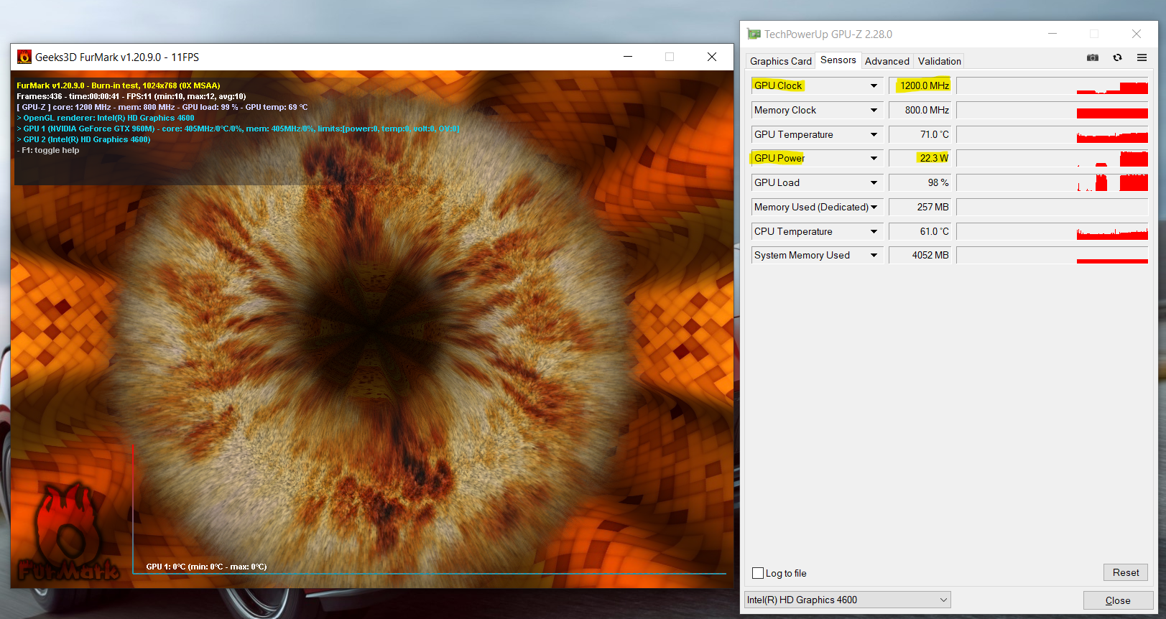The height and width of the screenshot is (619, 1166).
Task: Click the GPU-Z app icon in title bar
Action: pos(754,34)
